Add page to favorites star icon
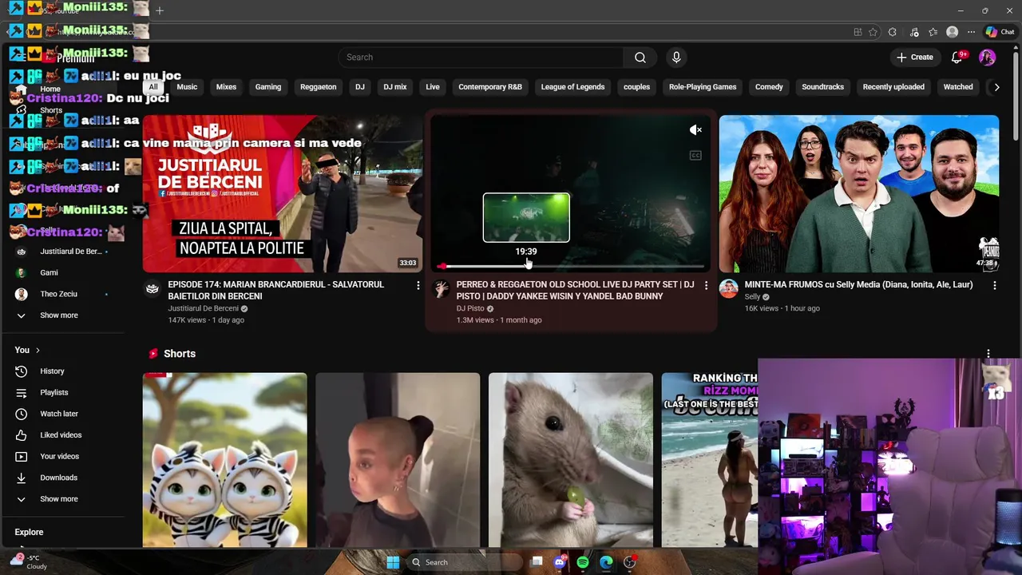1022x575 pixels. pos(873,32)
